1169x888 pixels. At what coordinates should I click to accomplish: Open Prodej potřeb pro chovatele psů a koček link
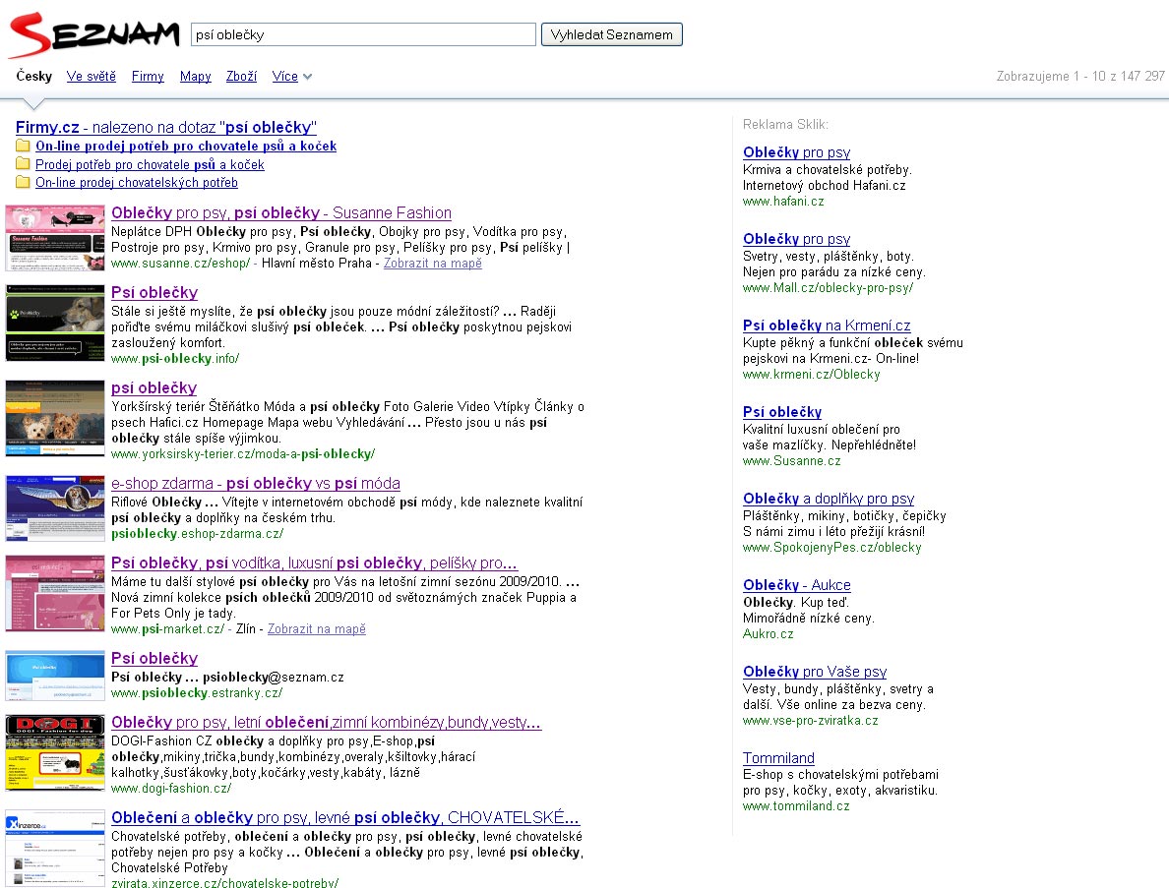(150, 164)
